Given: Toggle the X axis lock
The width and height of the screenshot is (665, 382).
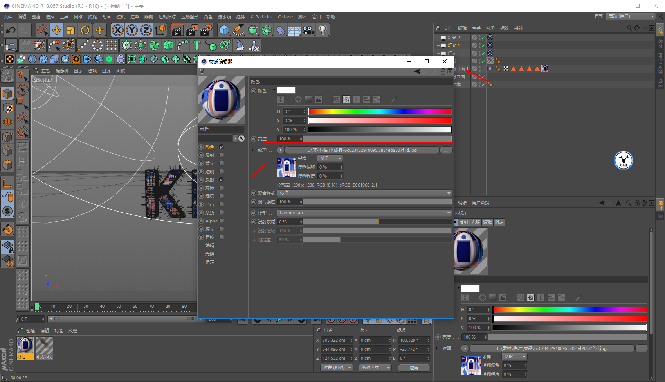Looking at the screenshot, I should coord(117,30).
